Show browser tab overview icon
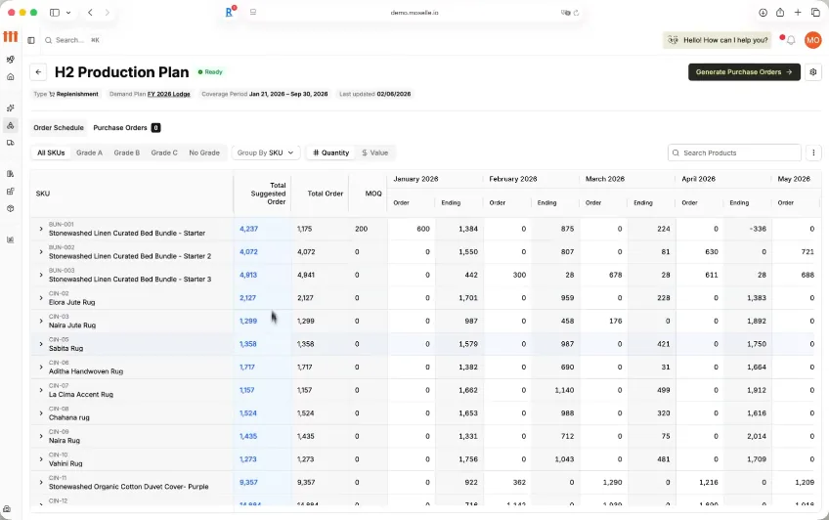 [815, 12]
